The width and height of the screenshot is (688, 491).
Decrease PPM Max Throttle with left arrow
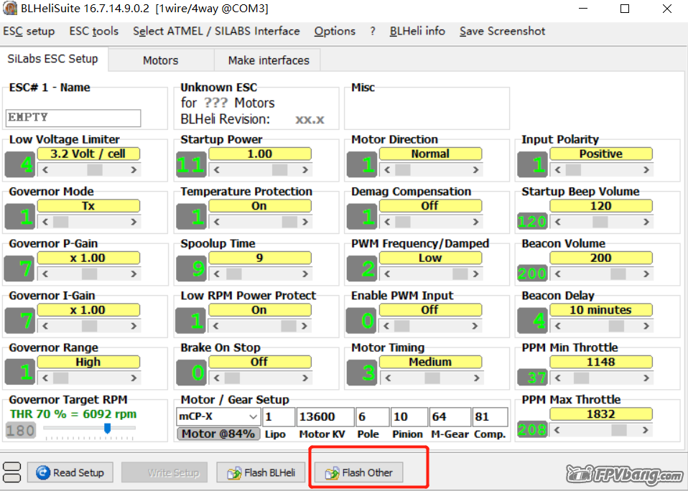pos(558,430)
